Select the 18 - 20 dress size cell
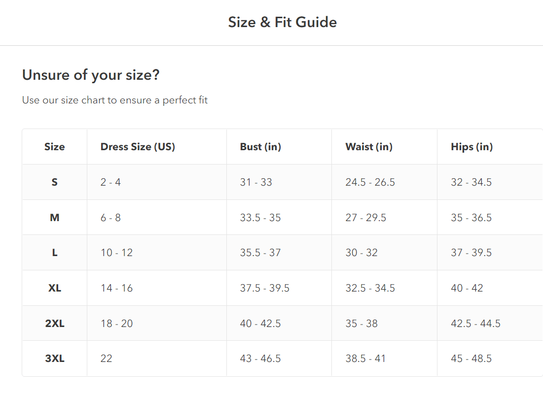 click(x=116, y=324)
